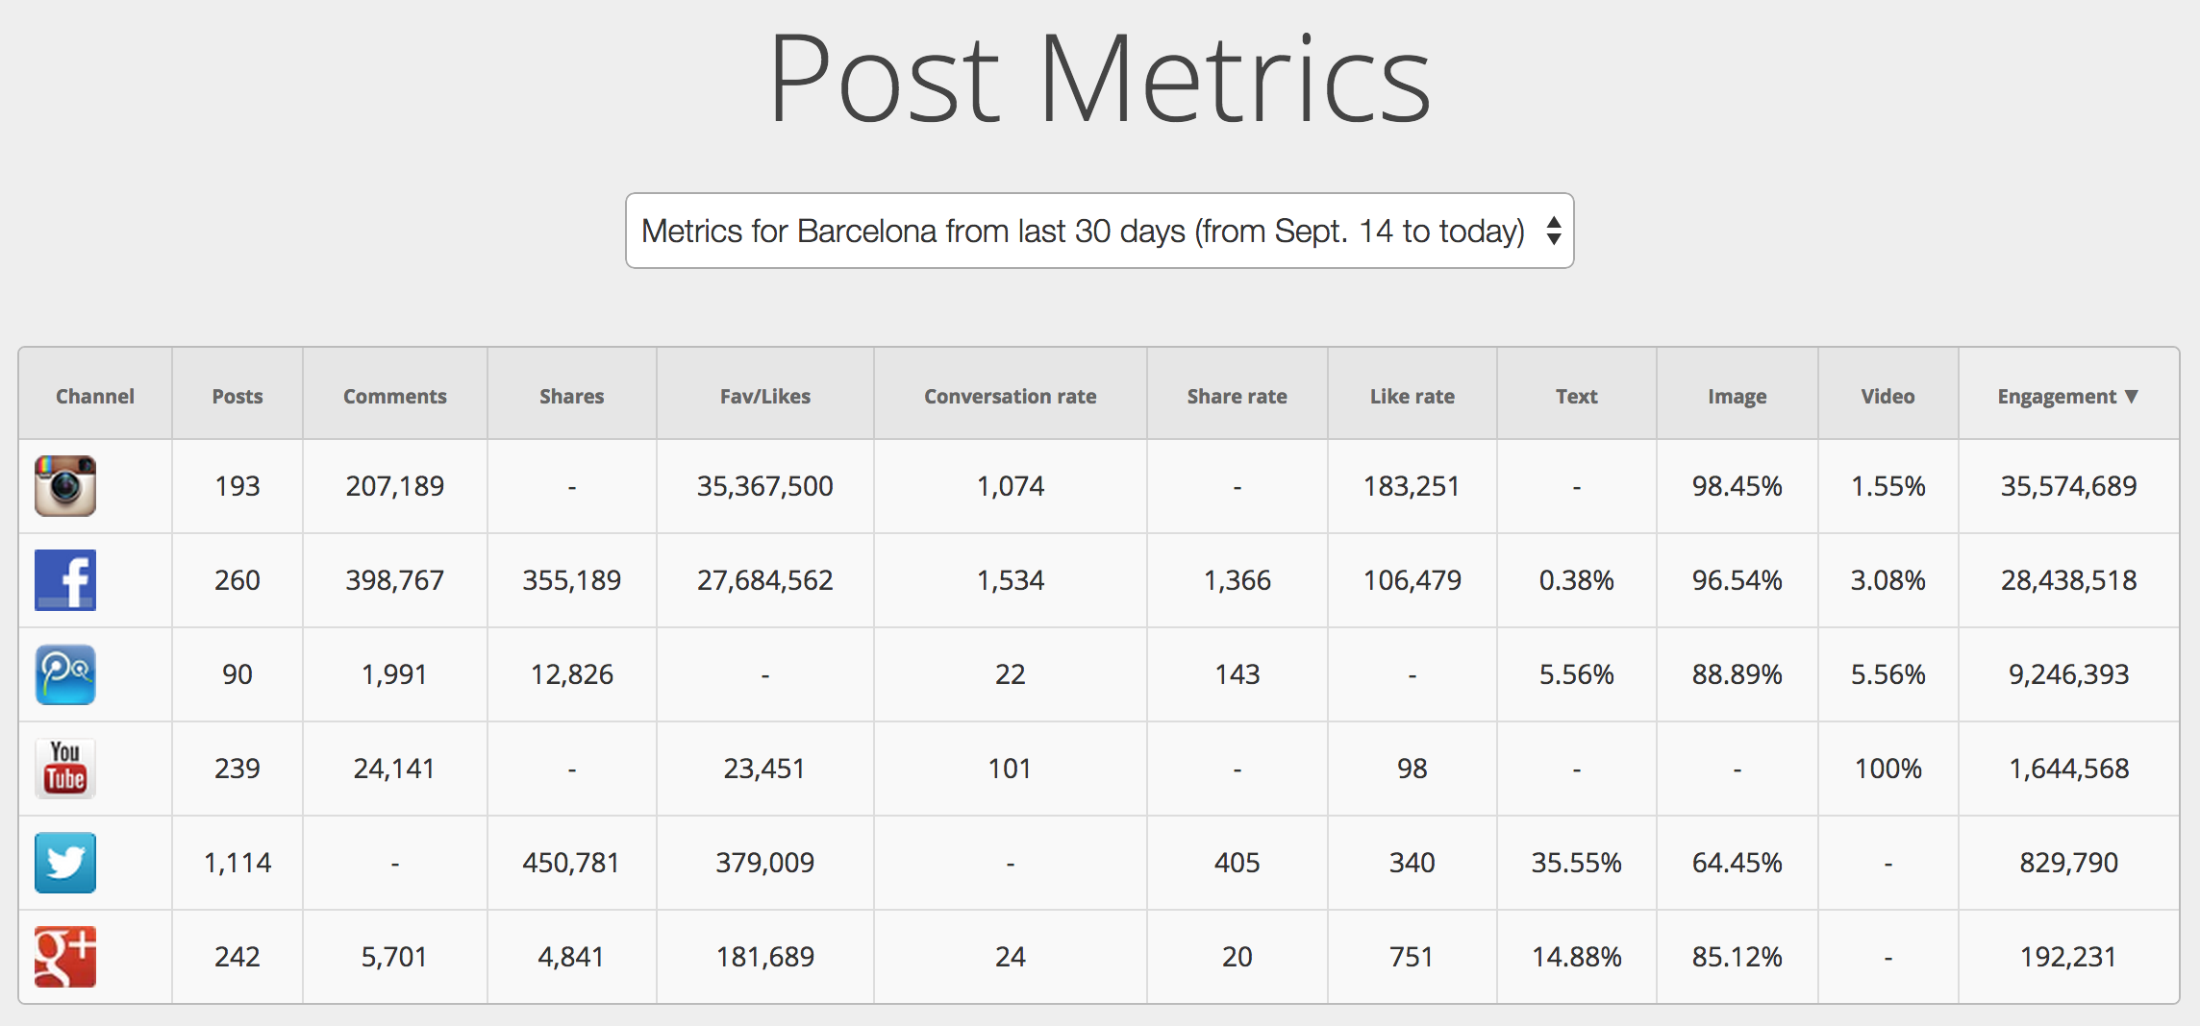
Task: Click the Fav/Likes column header
Action: pos(765,396)
